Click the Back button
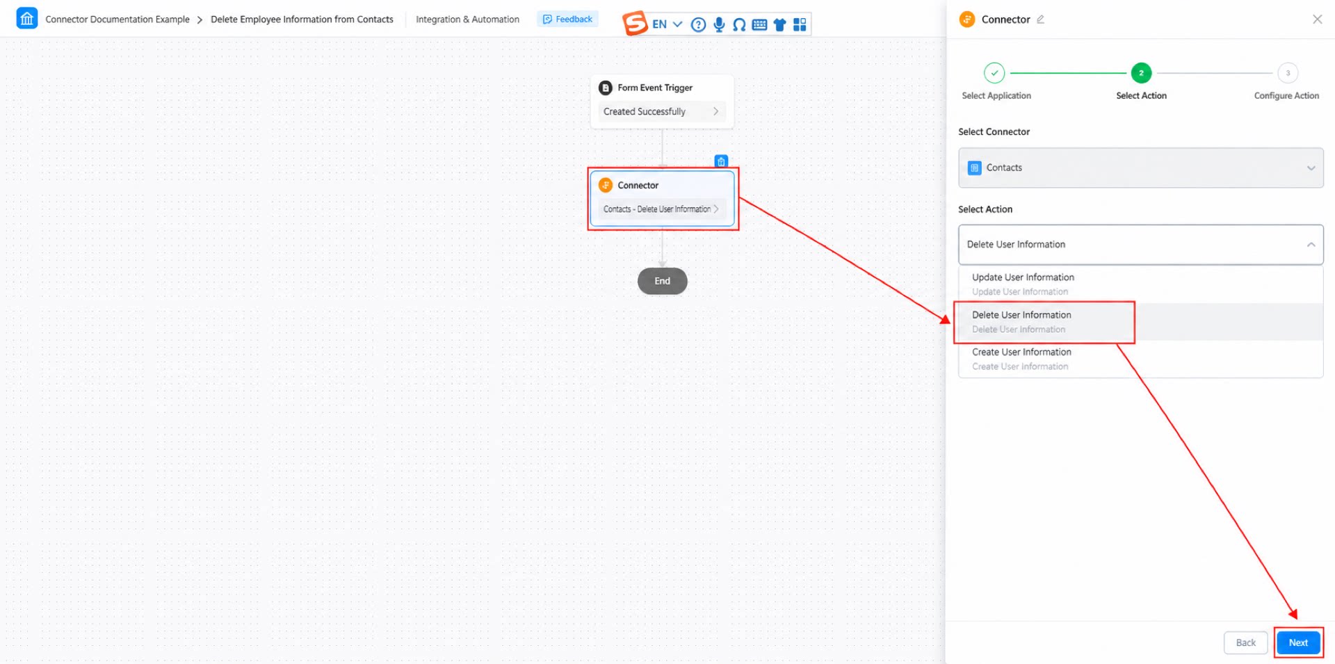 tap(1245, 642)
